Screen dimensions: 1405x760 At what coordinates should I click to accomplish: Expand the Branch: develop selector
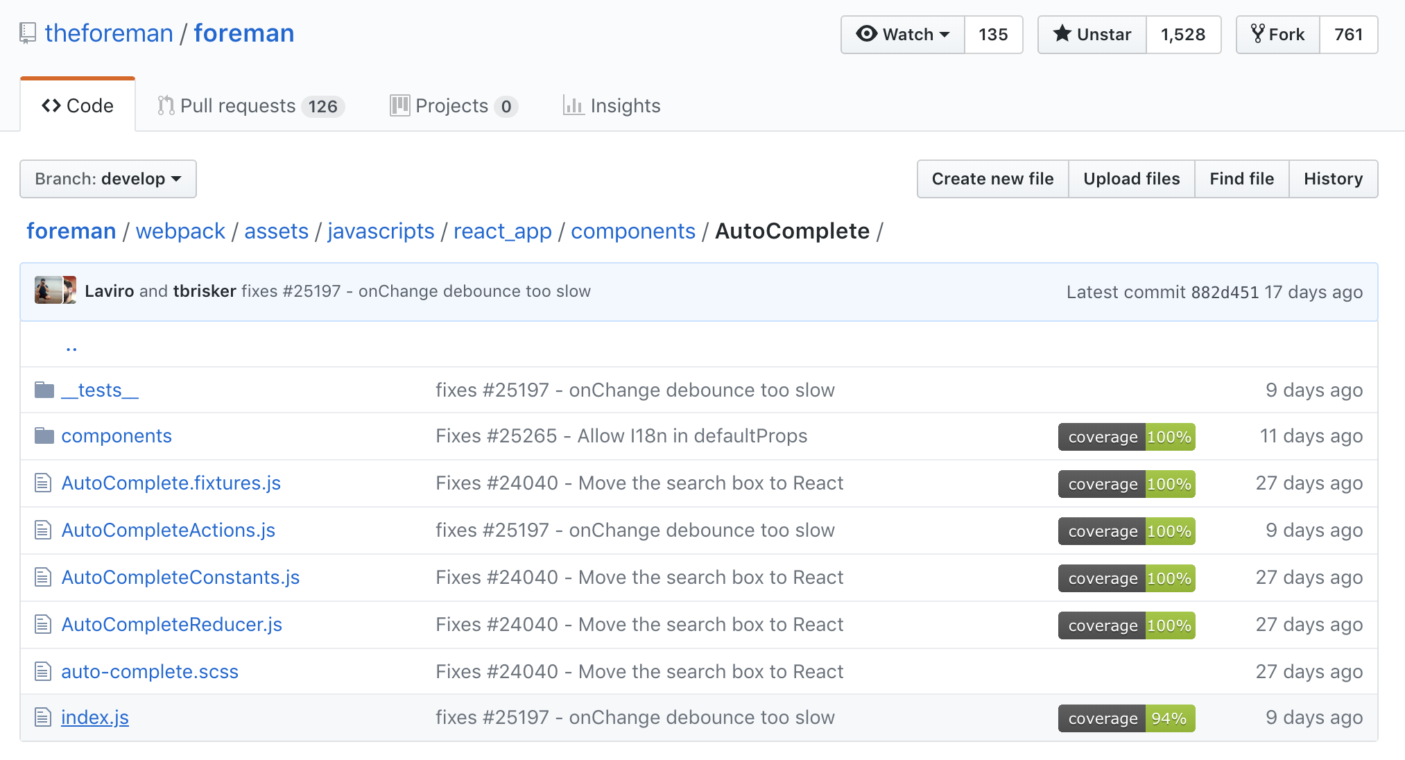[108, 179]
